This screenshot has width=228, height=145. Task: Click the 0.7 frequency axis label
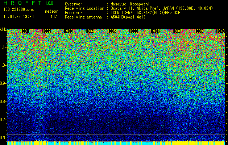pyautogui.click(x=3, y=120)
